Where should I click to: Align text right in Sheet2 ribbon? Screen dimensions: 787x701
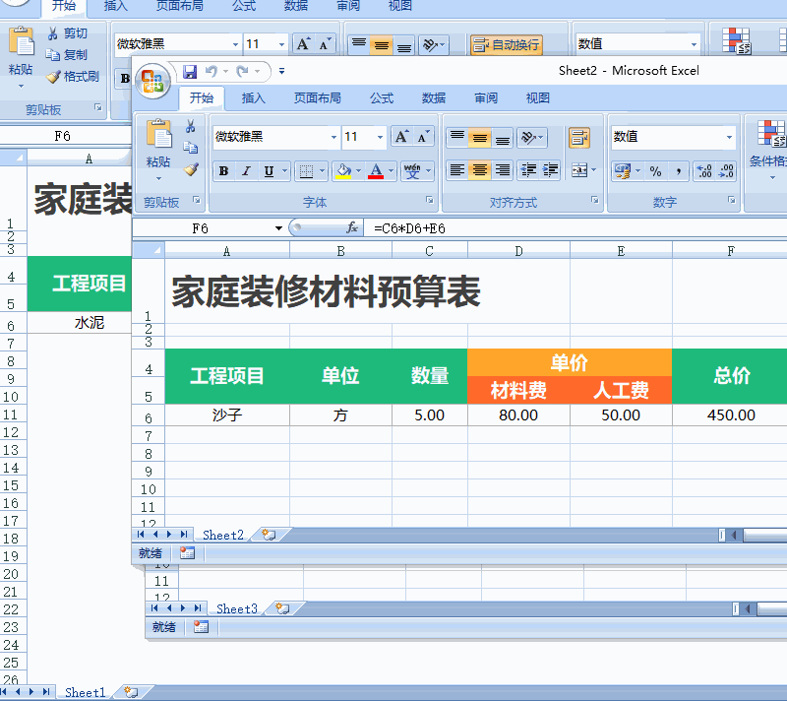click(503, 170)
